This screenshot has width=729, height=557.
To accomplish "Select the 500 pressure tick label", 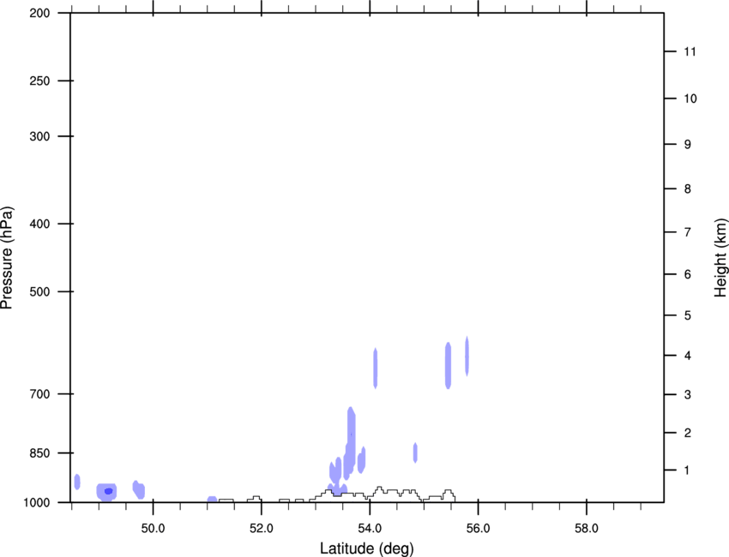I will coord(39,291).
